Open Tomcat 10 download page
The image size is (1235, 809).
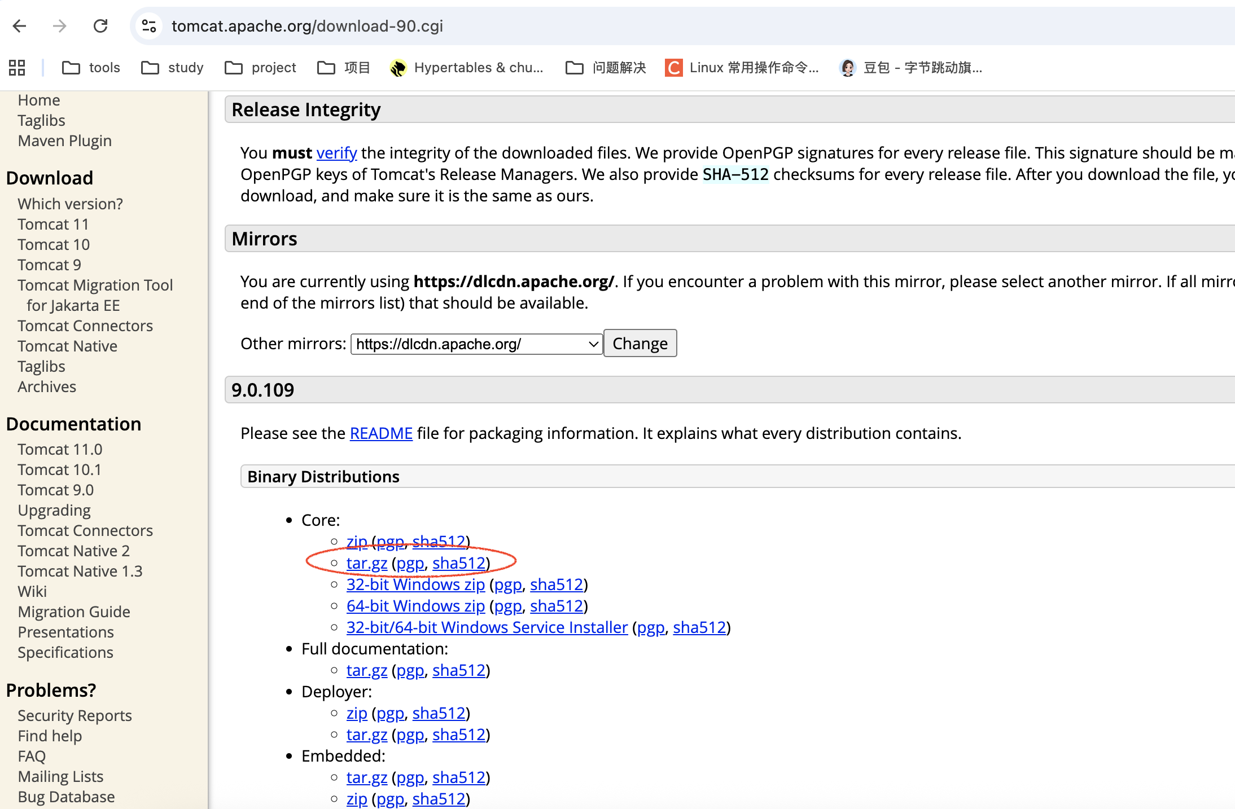pos(54,244)
